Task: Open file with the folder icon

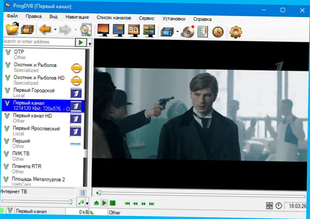Action: [x=12, y=29]
